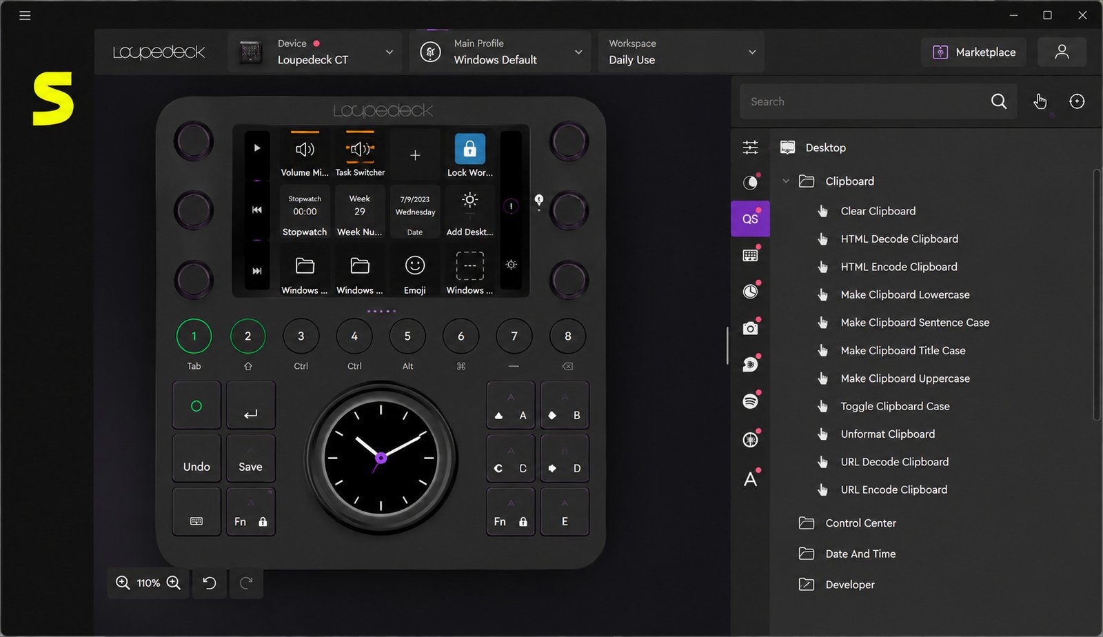1103x637 pixels.
Task: Open the adjustments sliders sidebar icon
Action: pos(751,147)
